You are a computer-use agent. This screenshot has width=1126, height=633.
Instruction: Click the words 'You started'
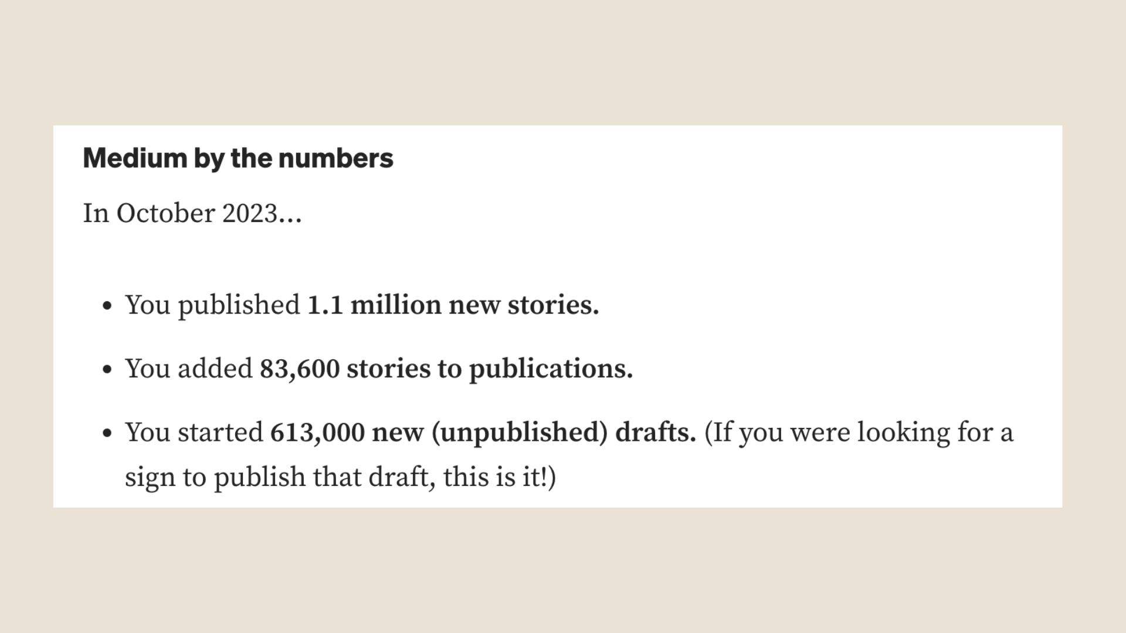194,433
